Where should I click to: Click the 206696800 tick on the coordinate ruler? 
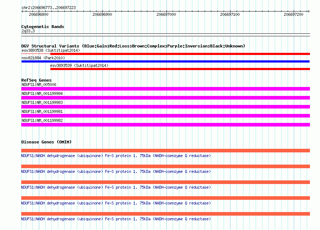point(38,14)
